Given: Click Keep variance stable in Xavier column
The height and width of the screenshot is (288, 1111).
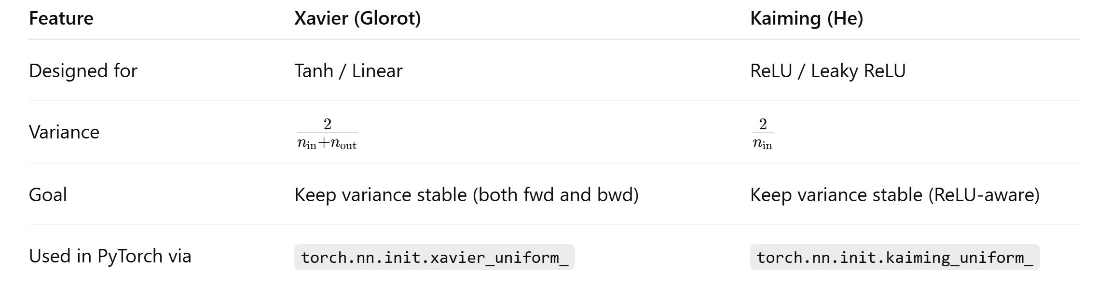Looking at the screenshot, I should [x=381, y=195].
